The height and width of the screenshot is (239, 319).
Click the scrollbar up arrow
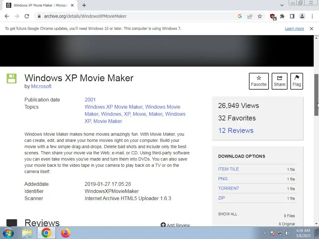point(317,38)
